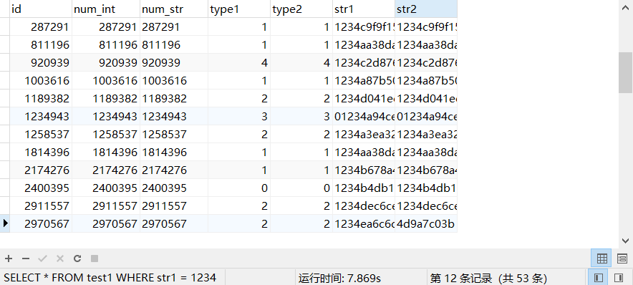The width and height of the screenshot is (633, 285).
Task: Select str1 cell starting 1234ea6c6
Action: click(x=363, y=223)
